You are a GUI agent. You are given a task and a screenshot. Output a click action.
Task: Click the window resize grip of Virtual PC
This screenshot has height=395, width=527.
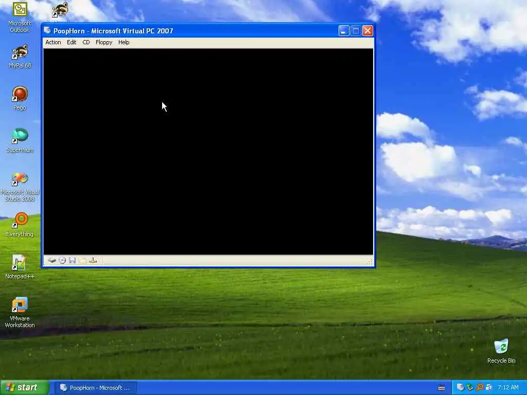tap(370, 262)
